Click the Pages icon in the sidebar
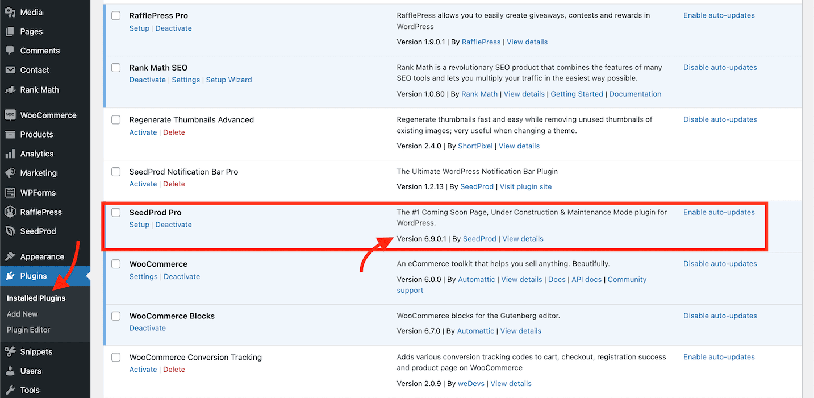 click(10, 31)
